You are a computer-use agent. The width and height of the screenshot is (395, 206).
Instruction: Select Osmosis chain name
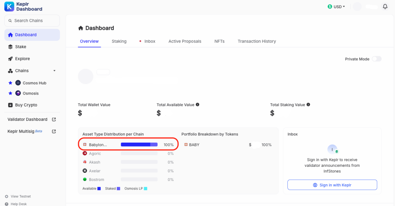click(31, 93)
